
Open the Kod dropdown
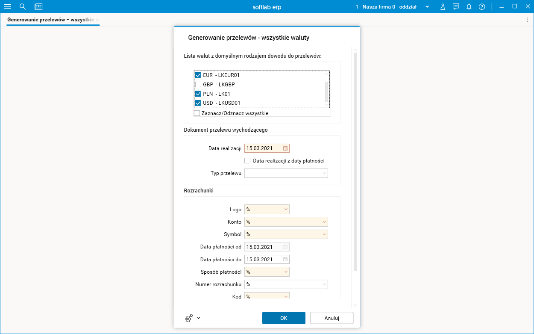(286, 296)
